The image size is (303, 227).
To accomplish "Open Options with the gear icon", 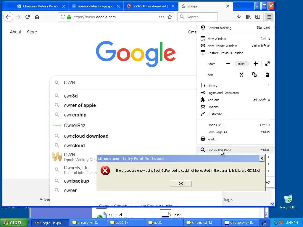I will (235, 107).
